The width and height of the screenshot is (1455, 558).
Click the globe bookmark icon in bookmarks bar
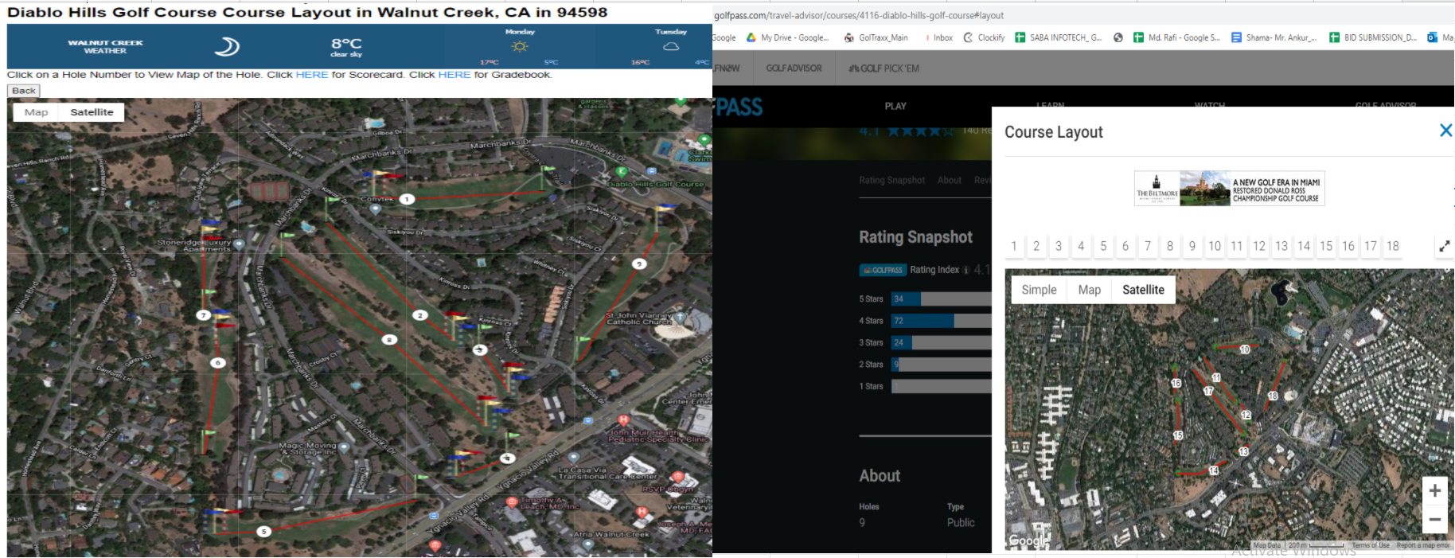coord(1118,37)
